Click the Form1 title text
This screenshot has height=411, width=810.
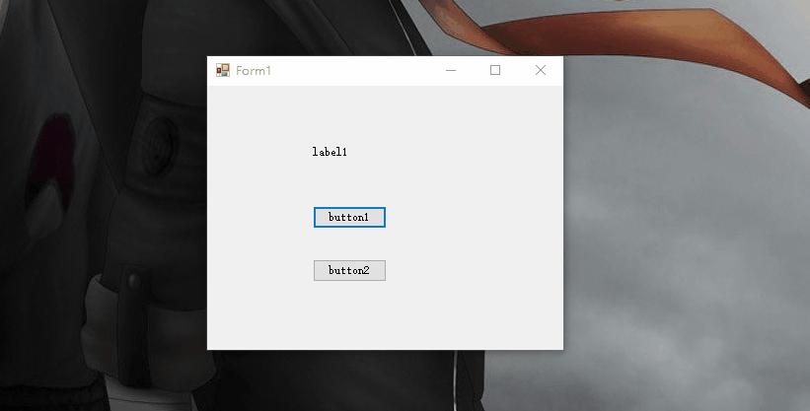[254, 71]
